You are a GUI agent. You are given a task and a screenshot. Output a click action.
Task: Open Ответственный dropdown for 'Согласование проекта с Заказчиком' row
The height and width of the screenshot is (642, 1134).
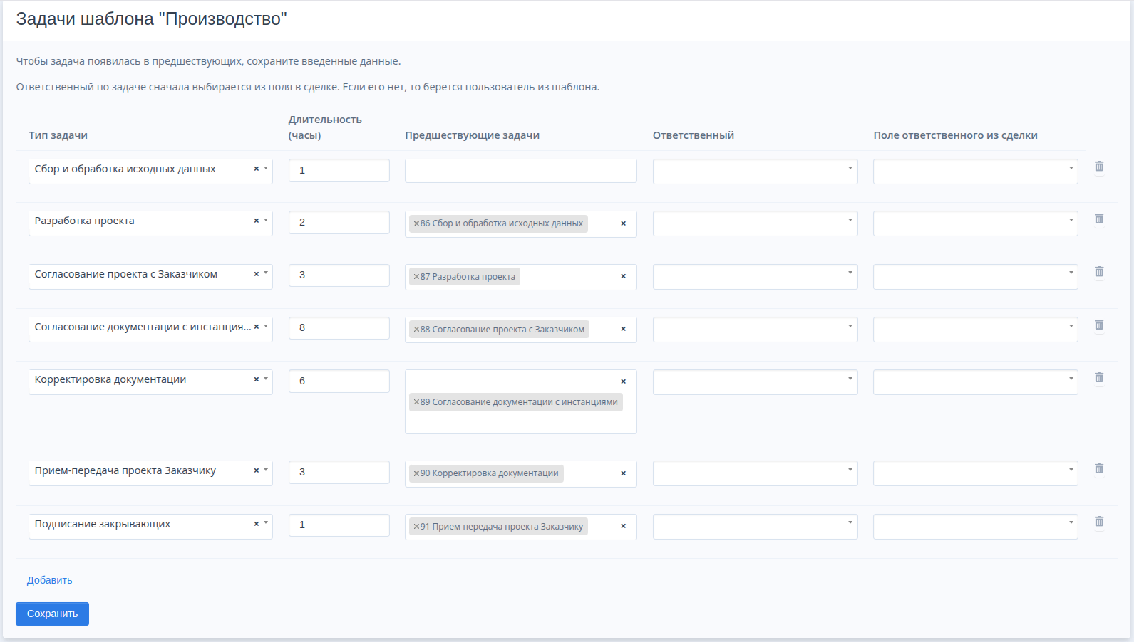point(755,277)
